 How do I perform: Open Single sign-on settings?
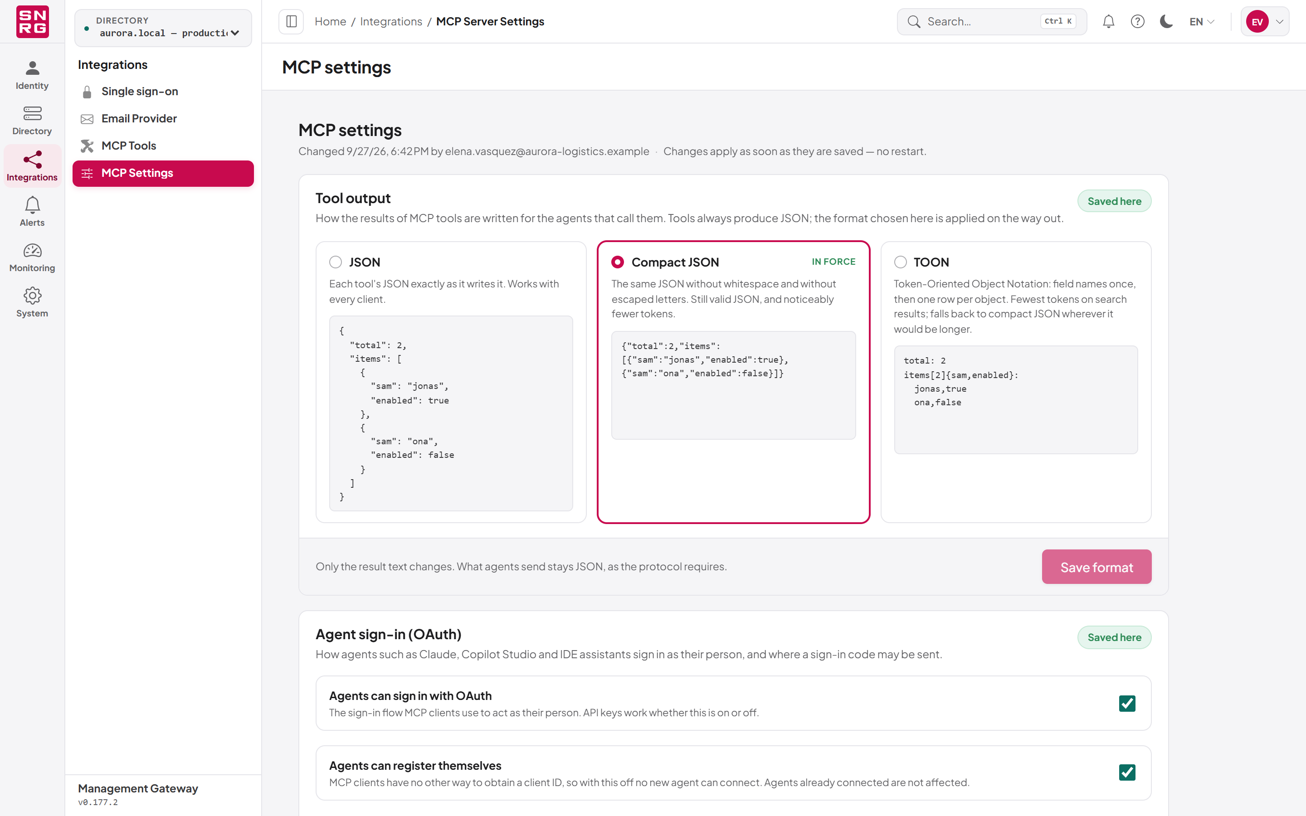[x=163, y=91]
